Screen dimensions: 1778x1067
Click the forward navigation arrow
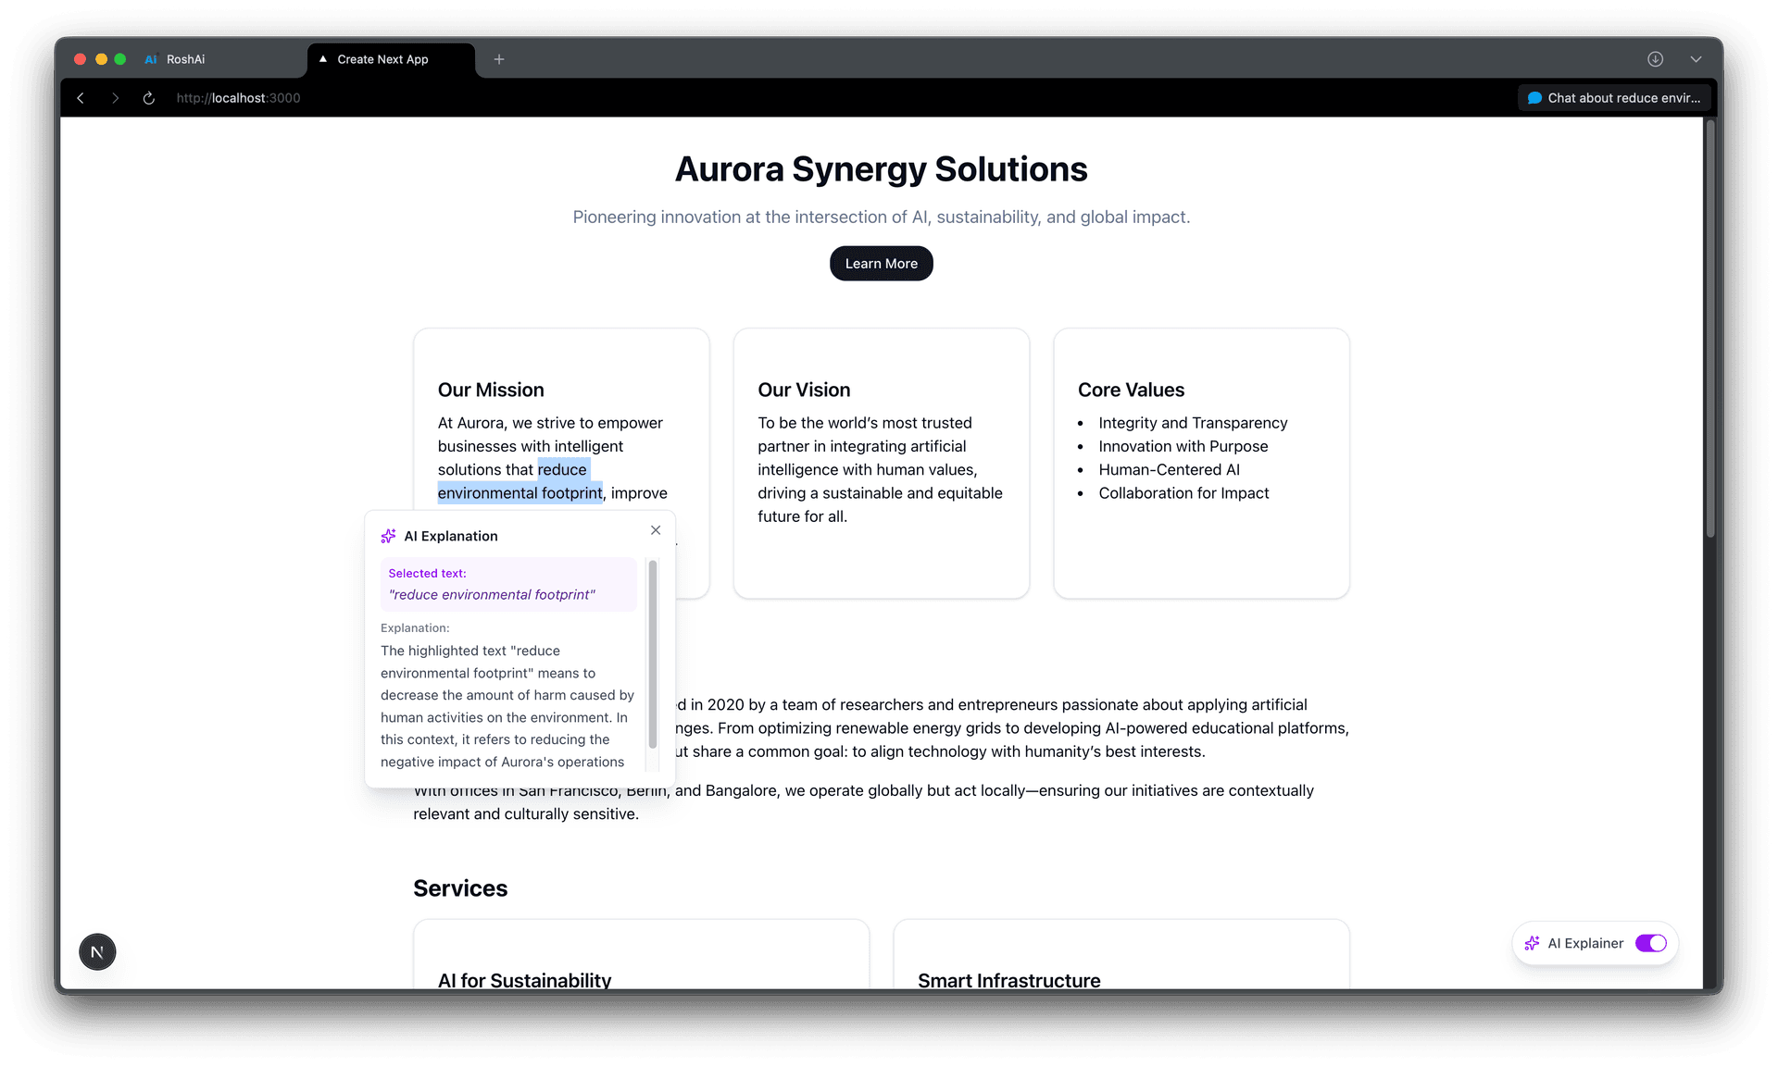(x=115, y=97)
